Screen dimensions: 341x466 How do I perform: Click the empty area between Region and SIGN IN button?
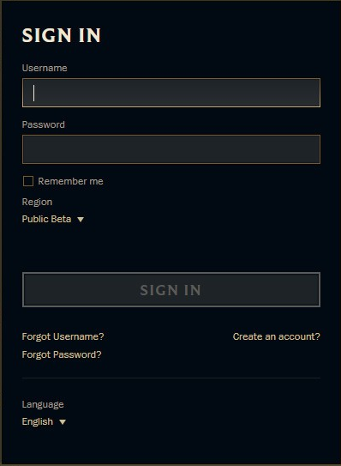(171, 248)
